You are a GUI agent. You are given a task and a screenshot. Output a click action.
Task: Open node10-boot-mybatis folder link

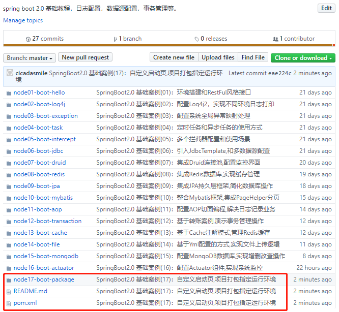coord(43,198)
